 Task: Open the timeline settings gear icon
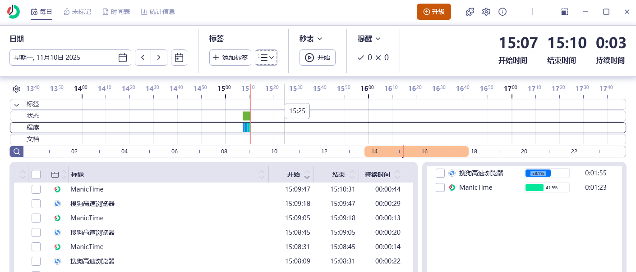pos(16,89)
